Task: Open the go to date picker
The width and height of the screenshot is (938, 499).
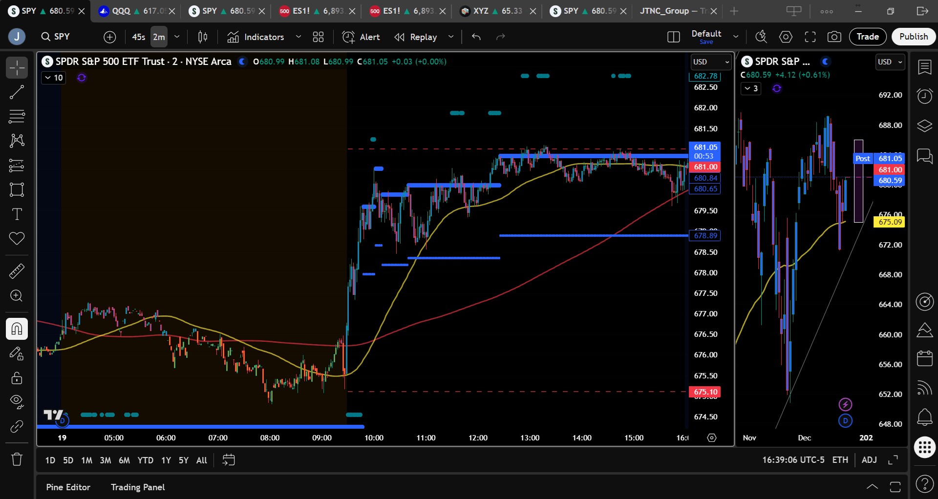Action: (229, 460)
